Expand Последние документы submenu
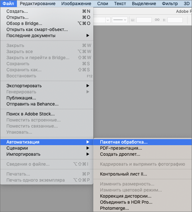The width and height of the screenshot is (192, 212). [47, 35]
